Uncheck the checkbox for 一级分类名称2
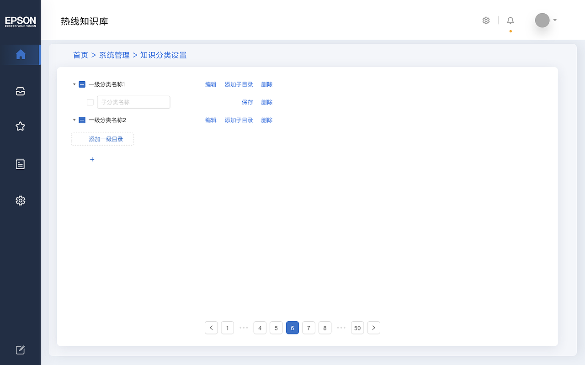The width and height of the screenshot is (585, 365). pyautogui.click(x=82, y=120)
